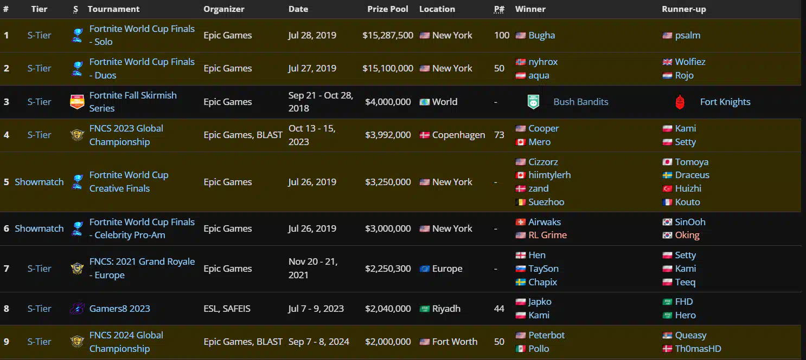Click the Serbia flag beside Queasy

(x=667, y=336)
